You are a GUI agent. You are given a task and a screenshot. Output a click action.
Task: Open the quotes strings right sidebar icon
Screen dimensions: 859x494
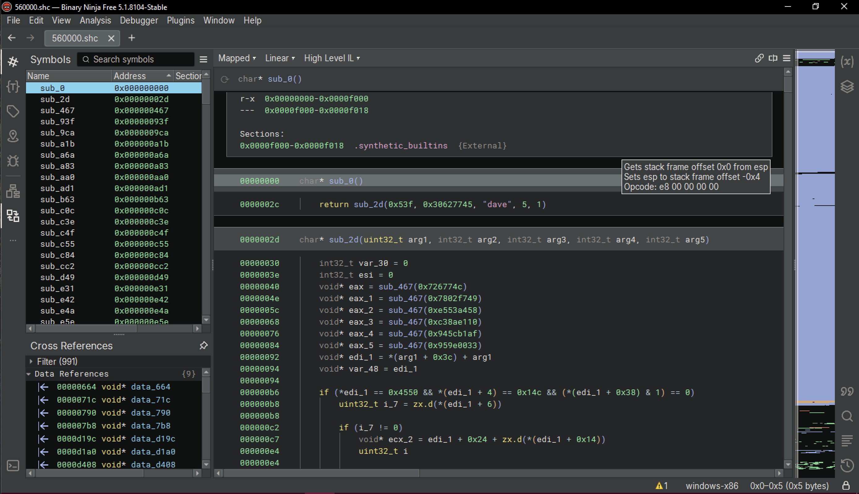click(x=847, y=391)
